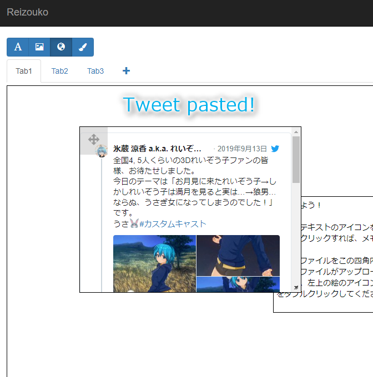This screenshot has width=373, height=377.
Task: Select the text memo tool icon
Action: tap(18, 47)
